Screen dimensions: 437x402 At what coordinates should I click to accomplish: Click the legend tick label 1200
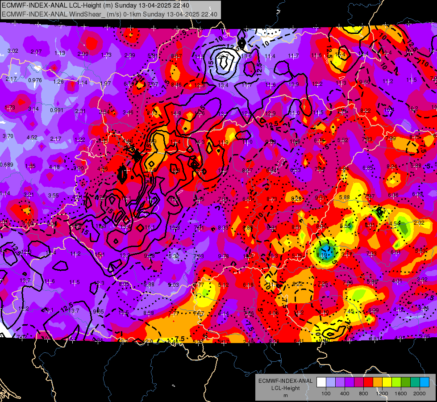tap(382, 394)
